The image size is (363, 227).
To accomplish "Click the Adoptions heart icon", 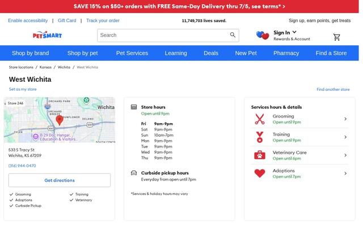I will point(260,173).
